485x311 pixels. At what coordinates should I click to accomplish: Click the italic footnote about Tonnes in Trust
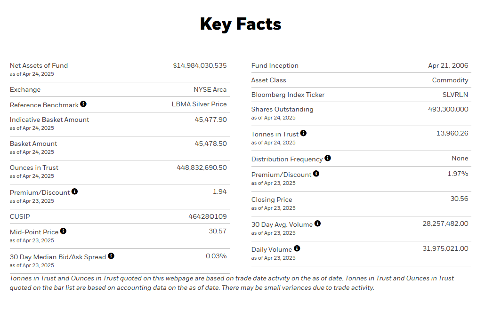[x=232, y=283]
